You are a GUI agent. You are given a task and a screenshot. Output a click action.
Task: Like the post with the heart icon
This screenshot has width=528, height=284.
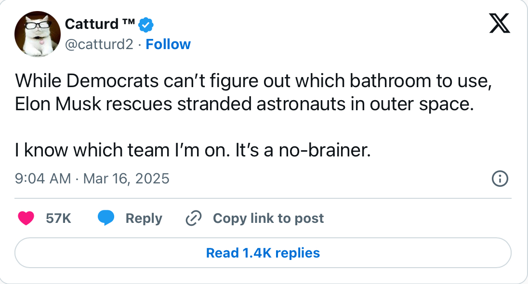(26, 219)
